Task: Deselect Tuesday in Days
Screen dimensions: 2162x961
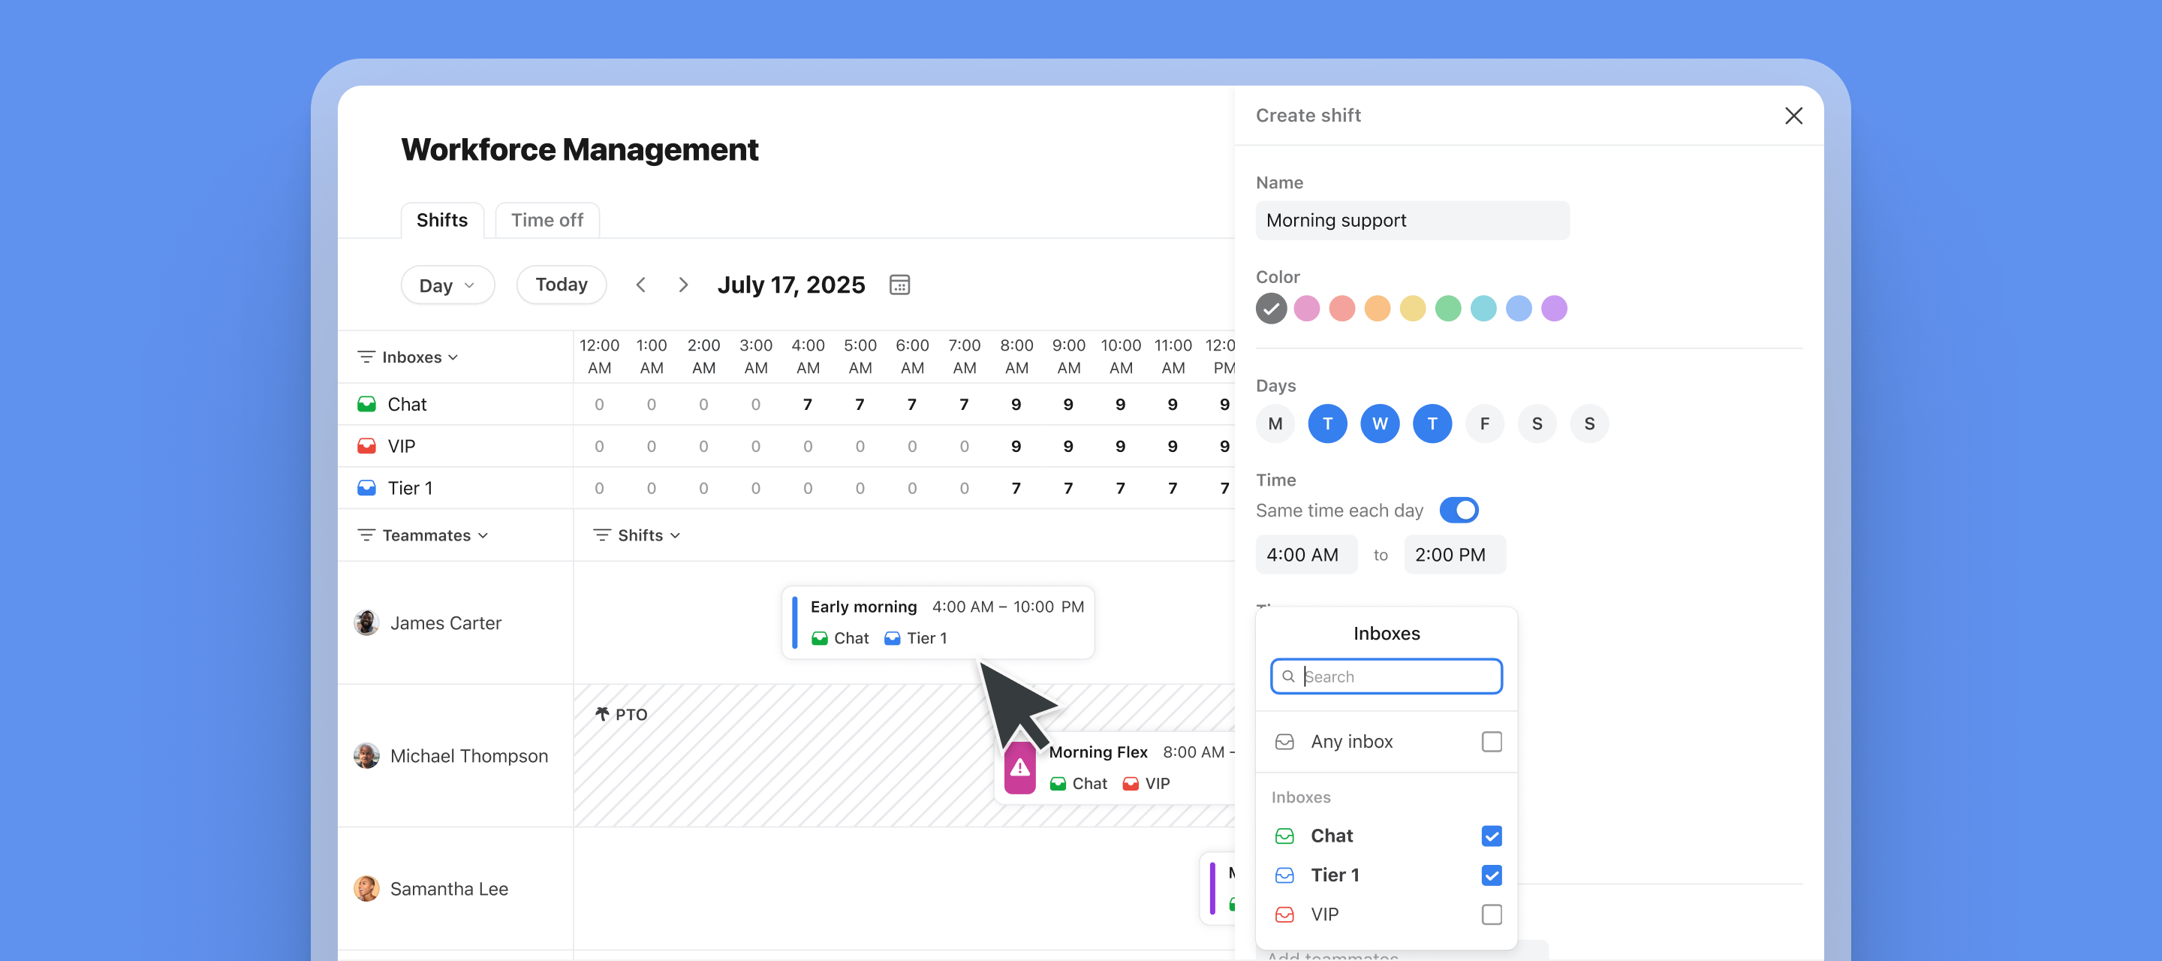Action: click(x=1327, y=424)
